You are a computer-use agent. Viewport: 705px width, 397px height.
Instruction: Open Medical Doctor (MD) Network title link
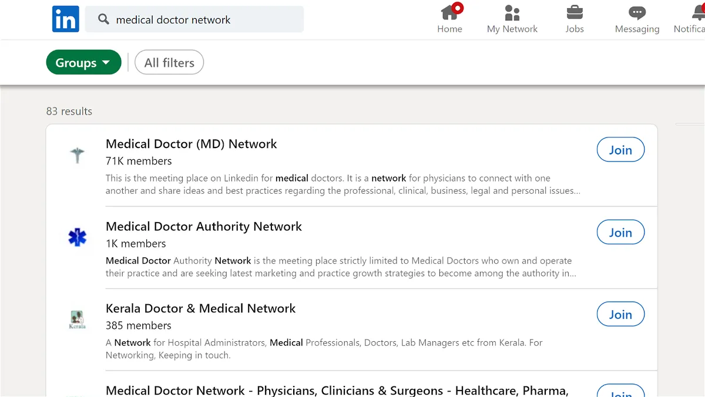(191, 144)
